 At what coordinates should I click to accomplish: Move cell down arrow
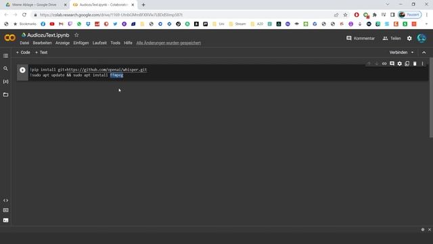coord(376,64)
